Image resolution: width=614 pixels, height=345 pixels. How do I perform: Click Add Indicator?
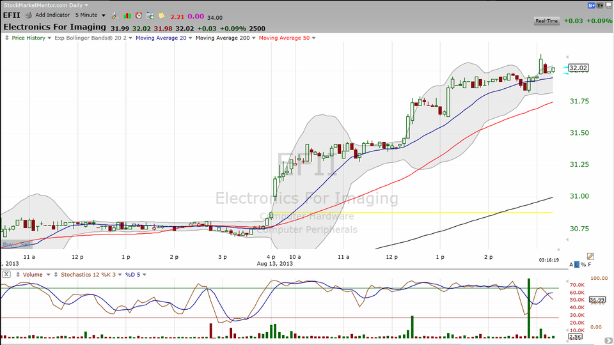(52, 15)
